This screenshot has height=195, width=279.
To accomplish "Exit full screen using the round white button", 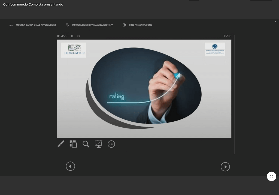I will coord(271,176).
